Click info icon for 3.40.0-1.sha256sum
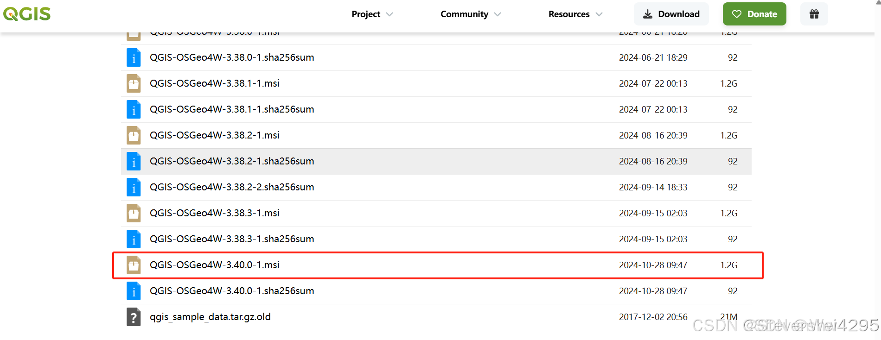The width and height of the screenshot is (881, 340). 134,291
